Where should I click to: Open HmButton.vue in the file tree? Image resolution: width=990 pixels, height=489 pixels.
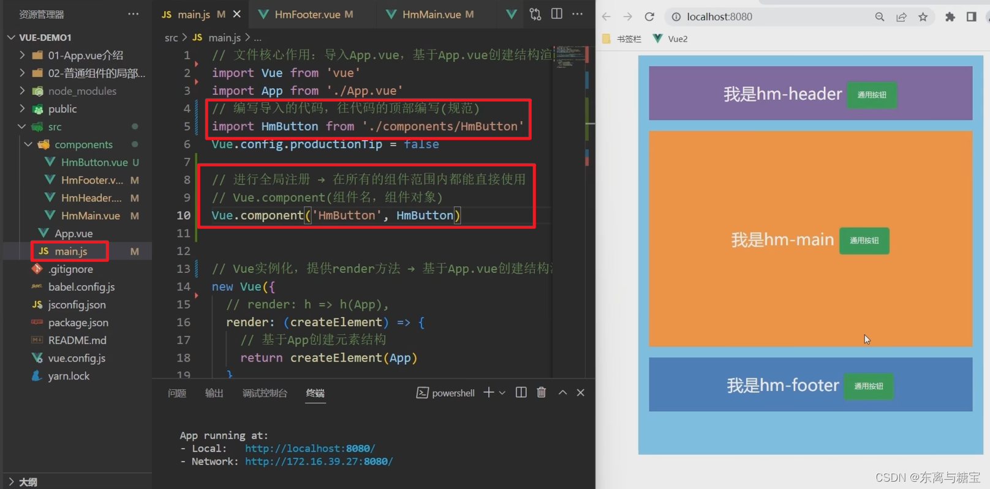[x=94, y=162]
